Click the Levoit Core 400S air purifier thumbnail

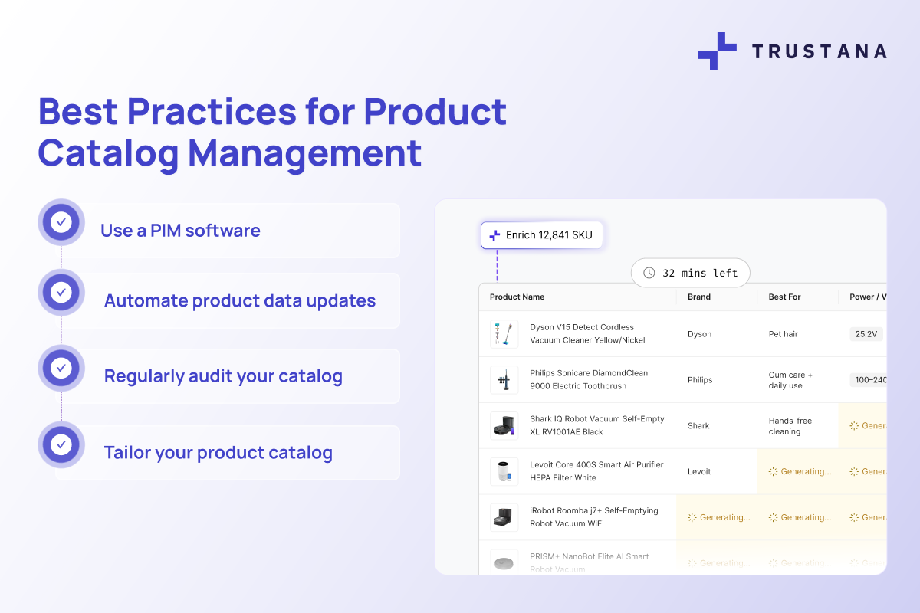point(504,471)
